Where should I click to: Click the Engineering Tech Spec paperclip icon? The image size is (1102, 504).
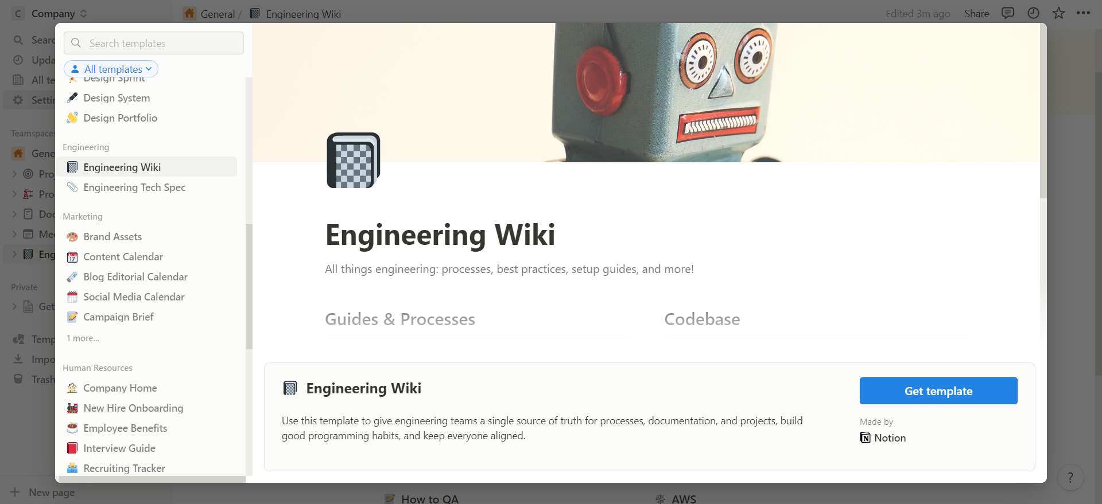tap(72, 187)
